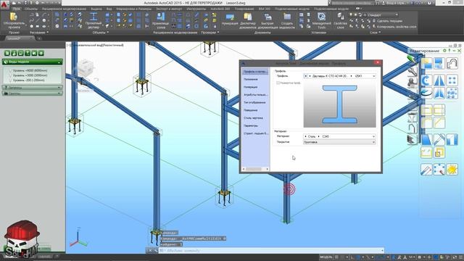Open the Coating (Покрытие) dropdown

click(340, 142)
